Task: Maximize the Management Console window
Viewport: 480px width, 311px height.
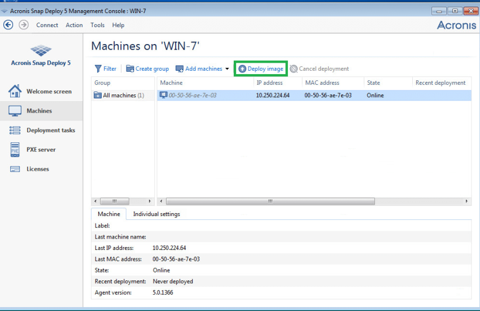Action: pos(455,11)
